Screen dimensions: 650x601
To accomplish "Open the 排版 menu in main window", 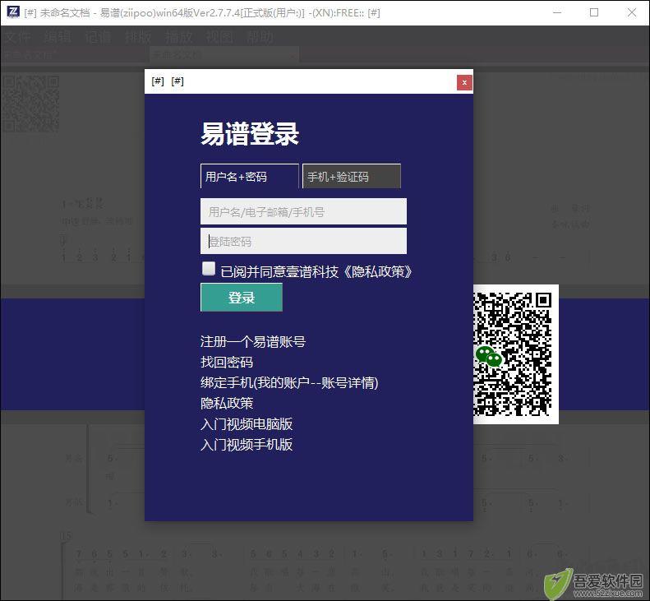I will (x=138, y=37).
